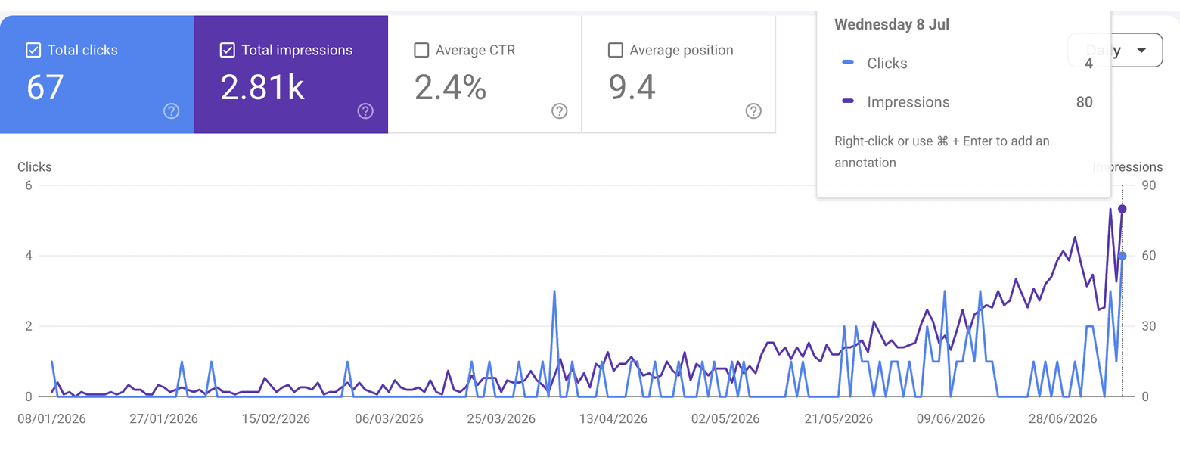The width and height of the screenshot is (1180, 454).
Task: Select the Total clicks metric card
Action: click(x=97, y=74)
